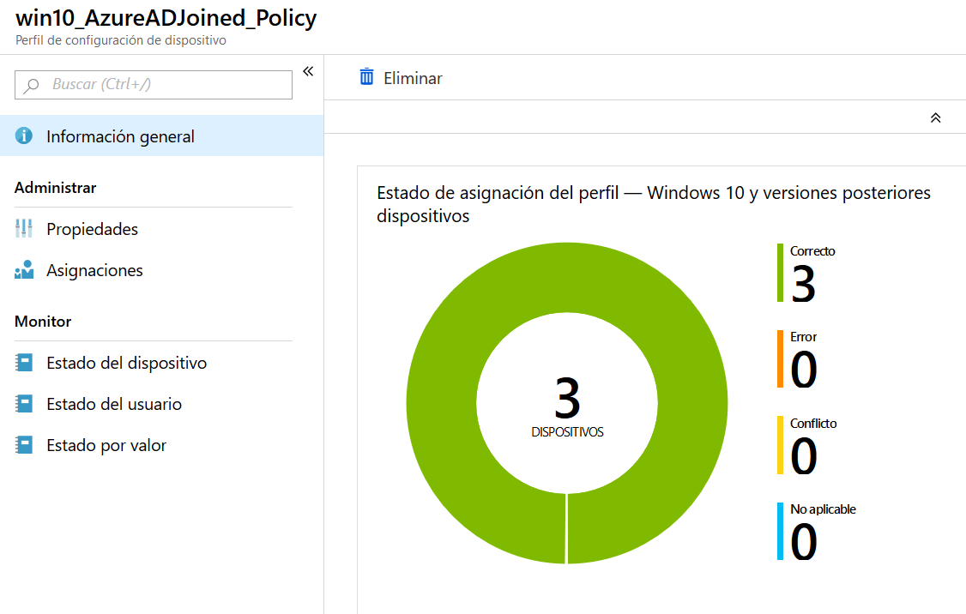This screenshot has width=966, height=614.
Task: Click the Administrar section heading
Action: pos(56,188)
